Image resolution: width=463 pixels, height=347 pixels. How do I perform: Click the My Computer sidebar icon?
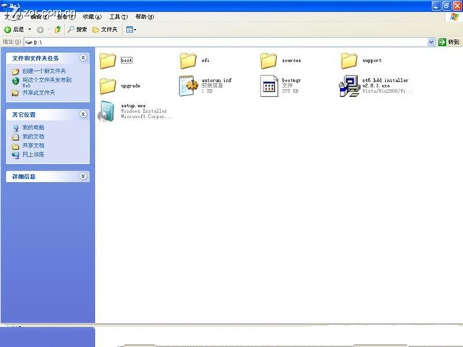tap(15, 128)
